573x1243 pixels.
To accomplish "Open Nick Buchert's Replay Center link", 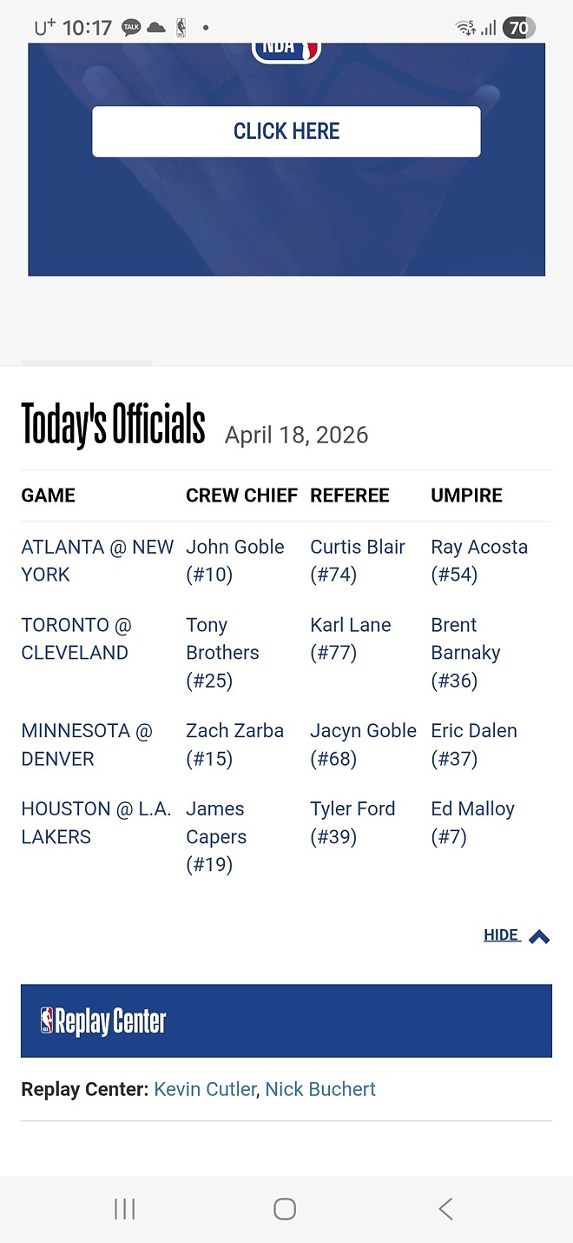I will [320, 1089].
